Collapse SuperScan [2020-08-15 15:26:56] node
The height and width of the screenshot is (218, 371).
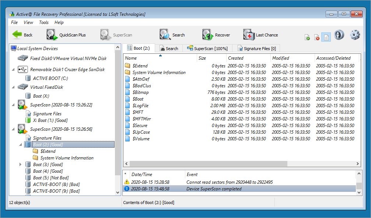13,129
